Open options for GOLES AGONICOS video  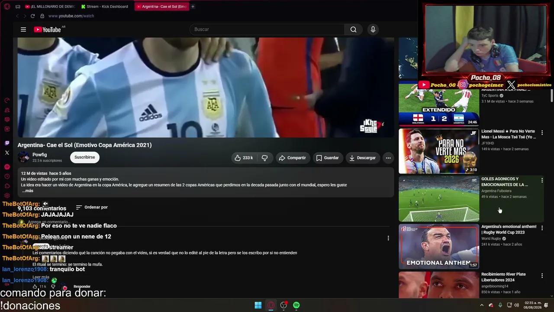(542, 180)
